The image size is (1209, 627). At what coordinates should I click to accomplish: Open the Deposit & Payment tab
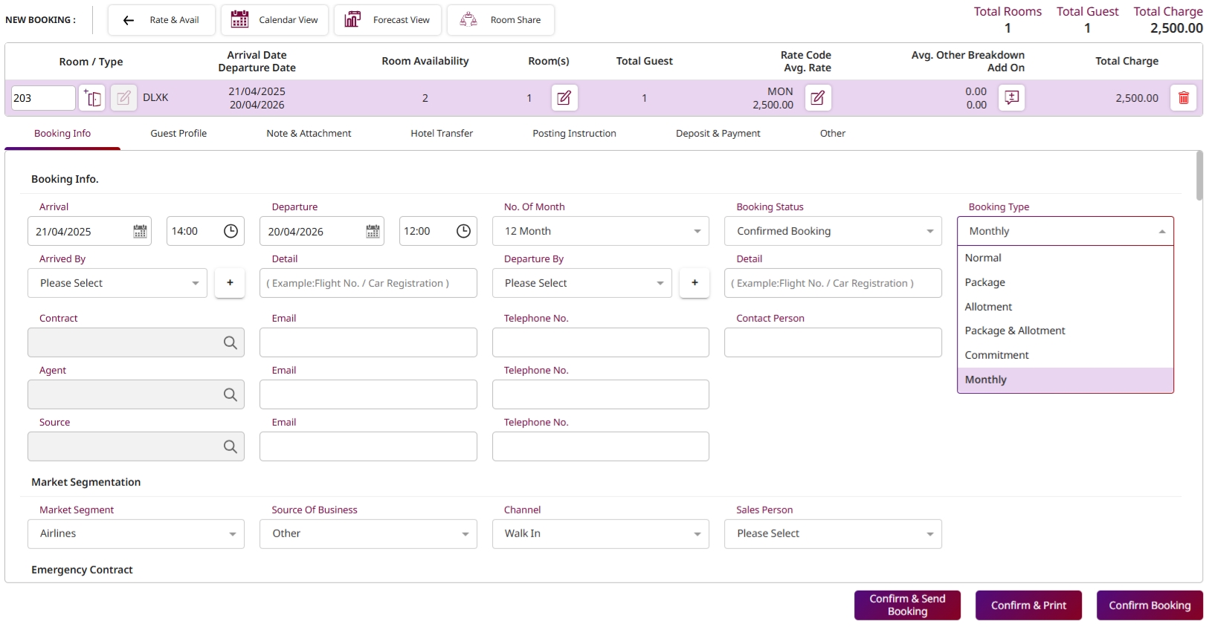pyautogui.click(x=718, y=134)
